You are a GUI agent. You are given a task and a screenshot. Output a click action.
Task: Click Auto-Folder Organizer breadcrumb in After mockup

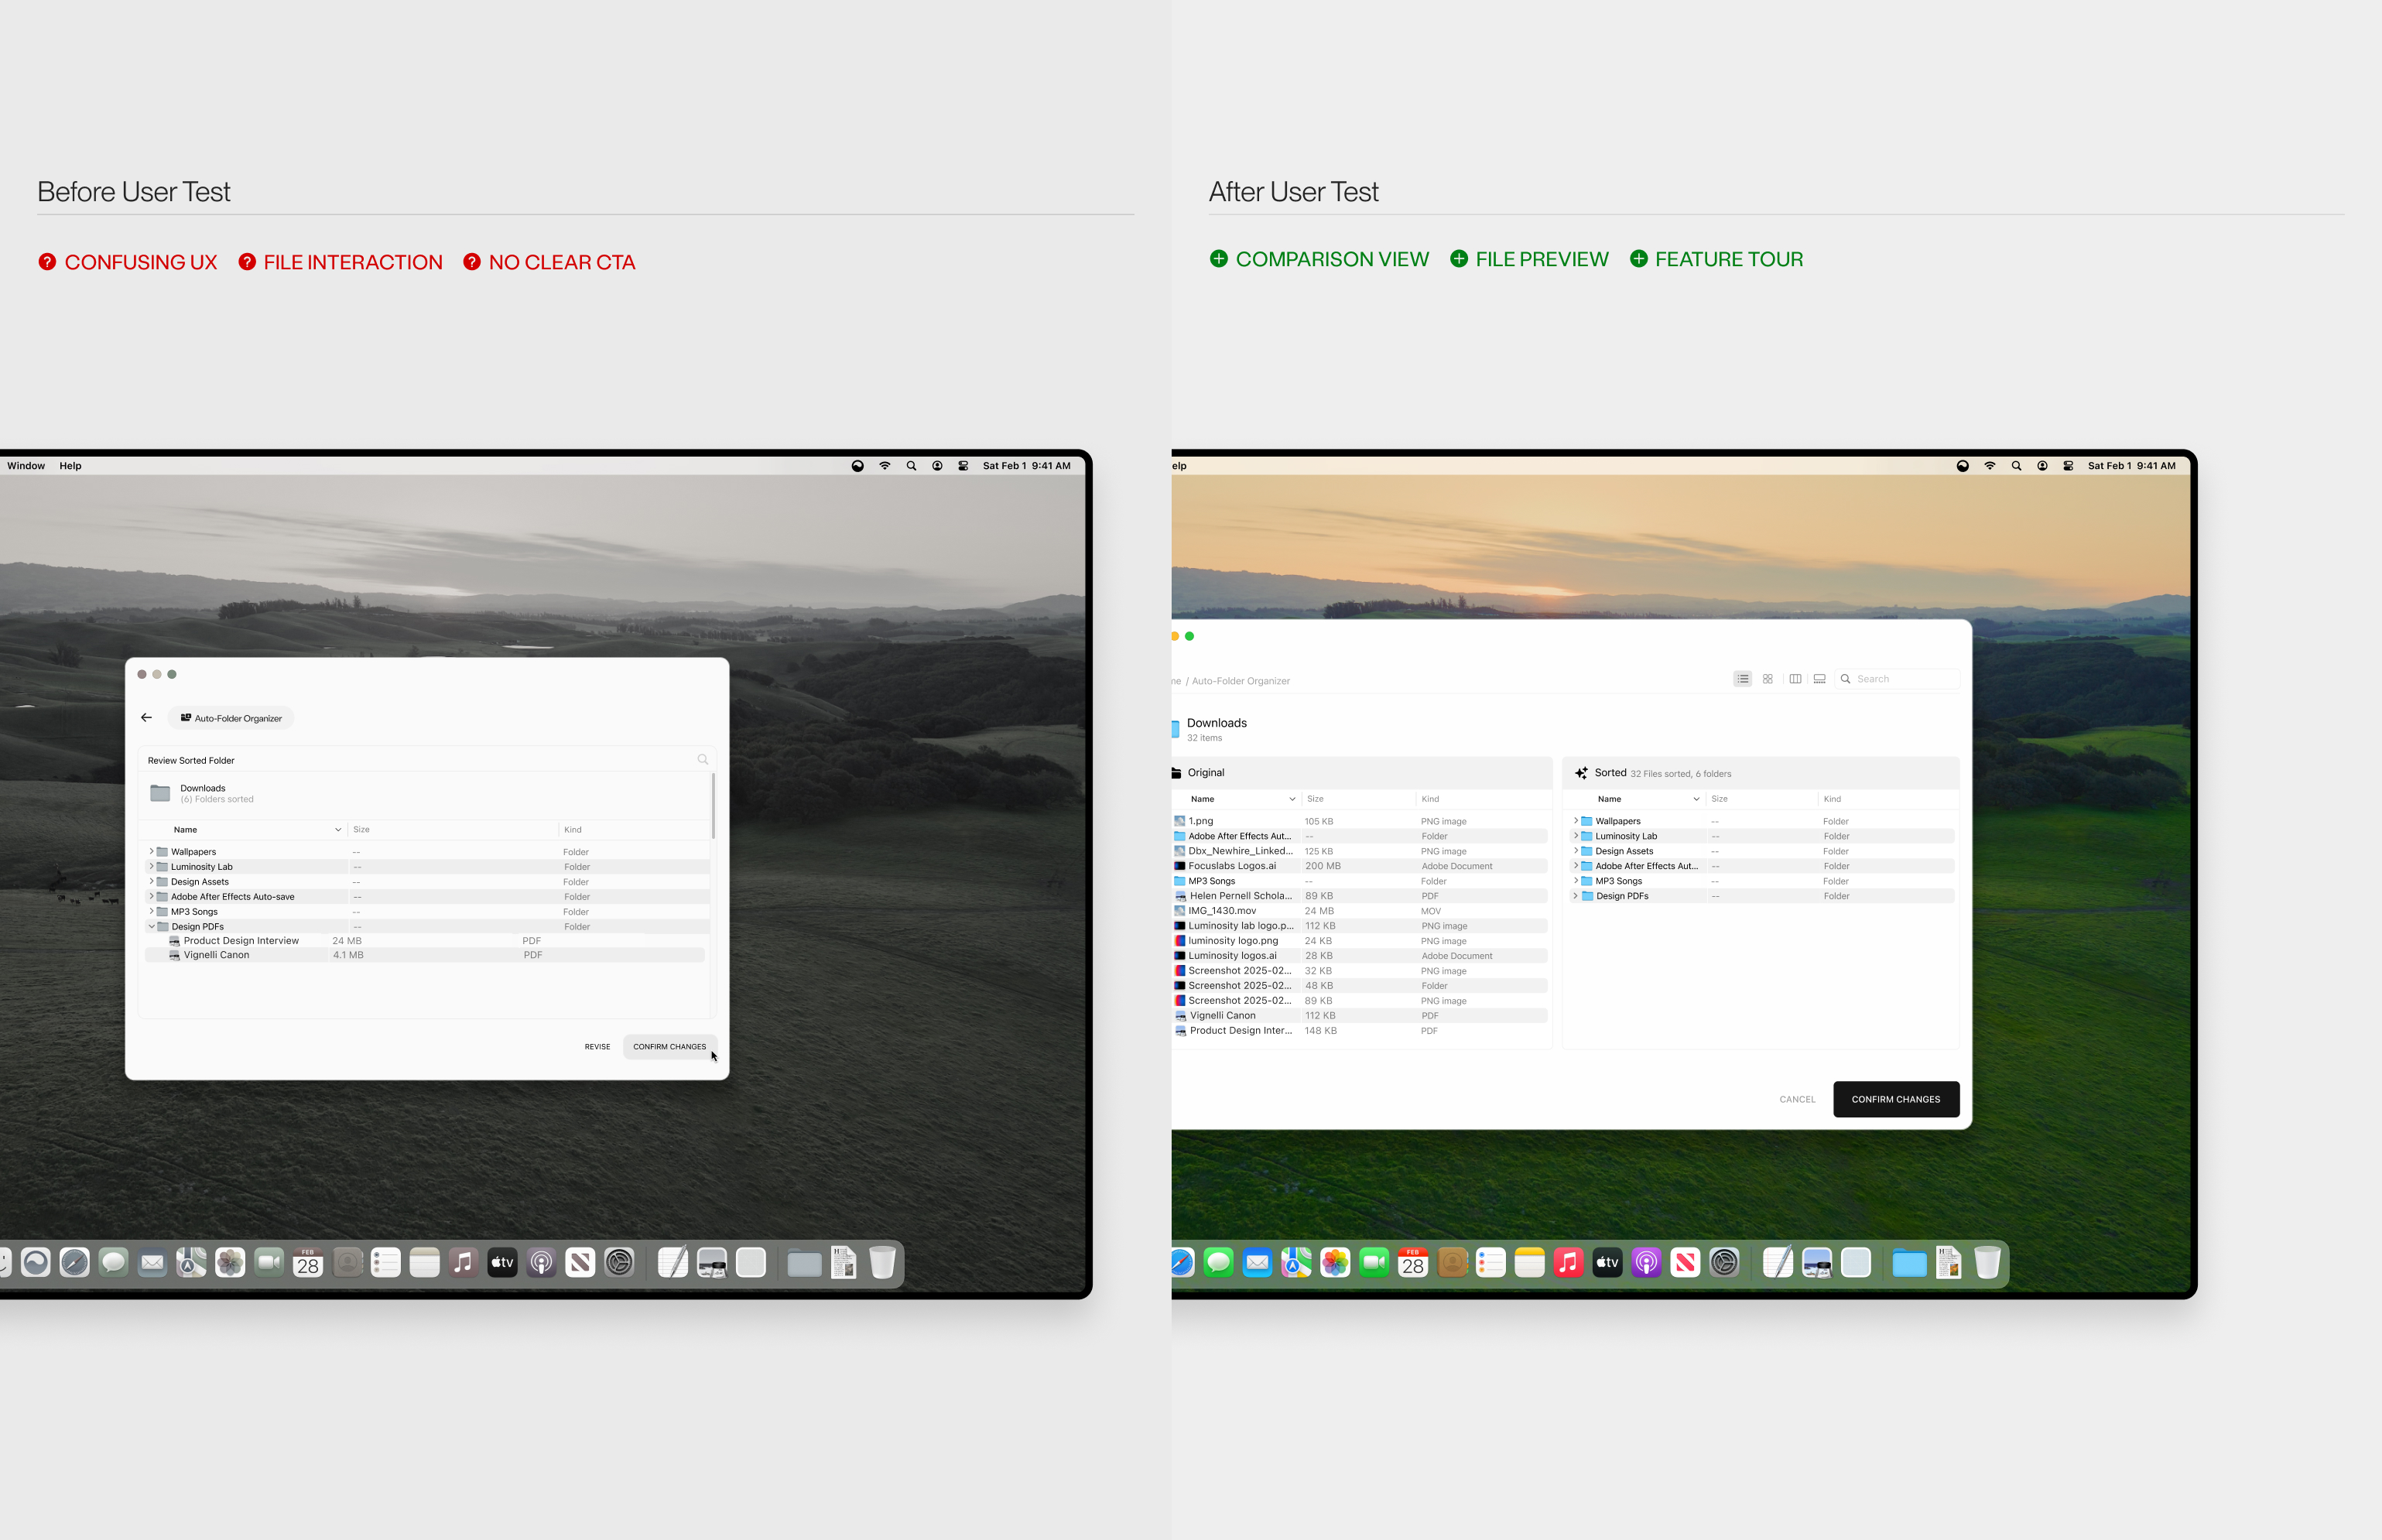[1241, 681]
